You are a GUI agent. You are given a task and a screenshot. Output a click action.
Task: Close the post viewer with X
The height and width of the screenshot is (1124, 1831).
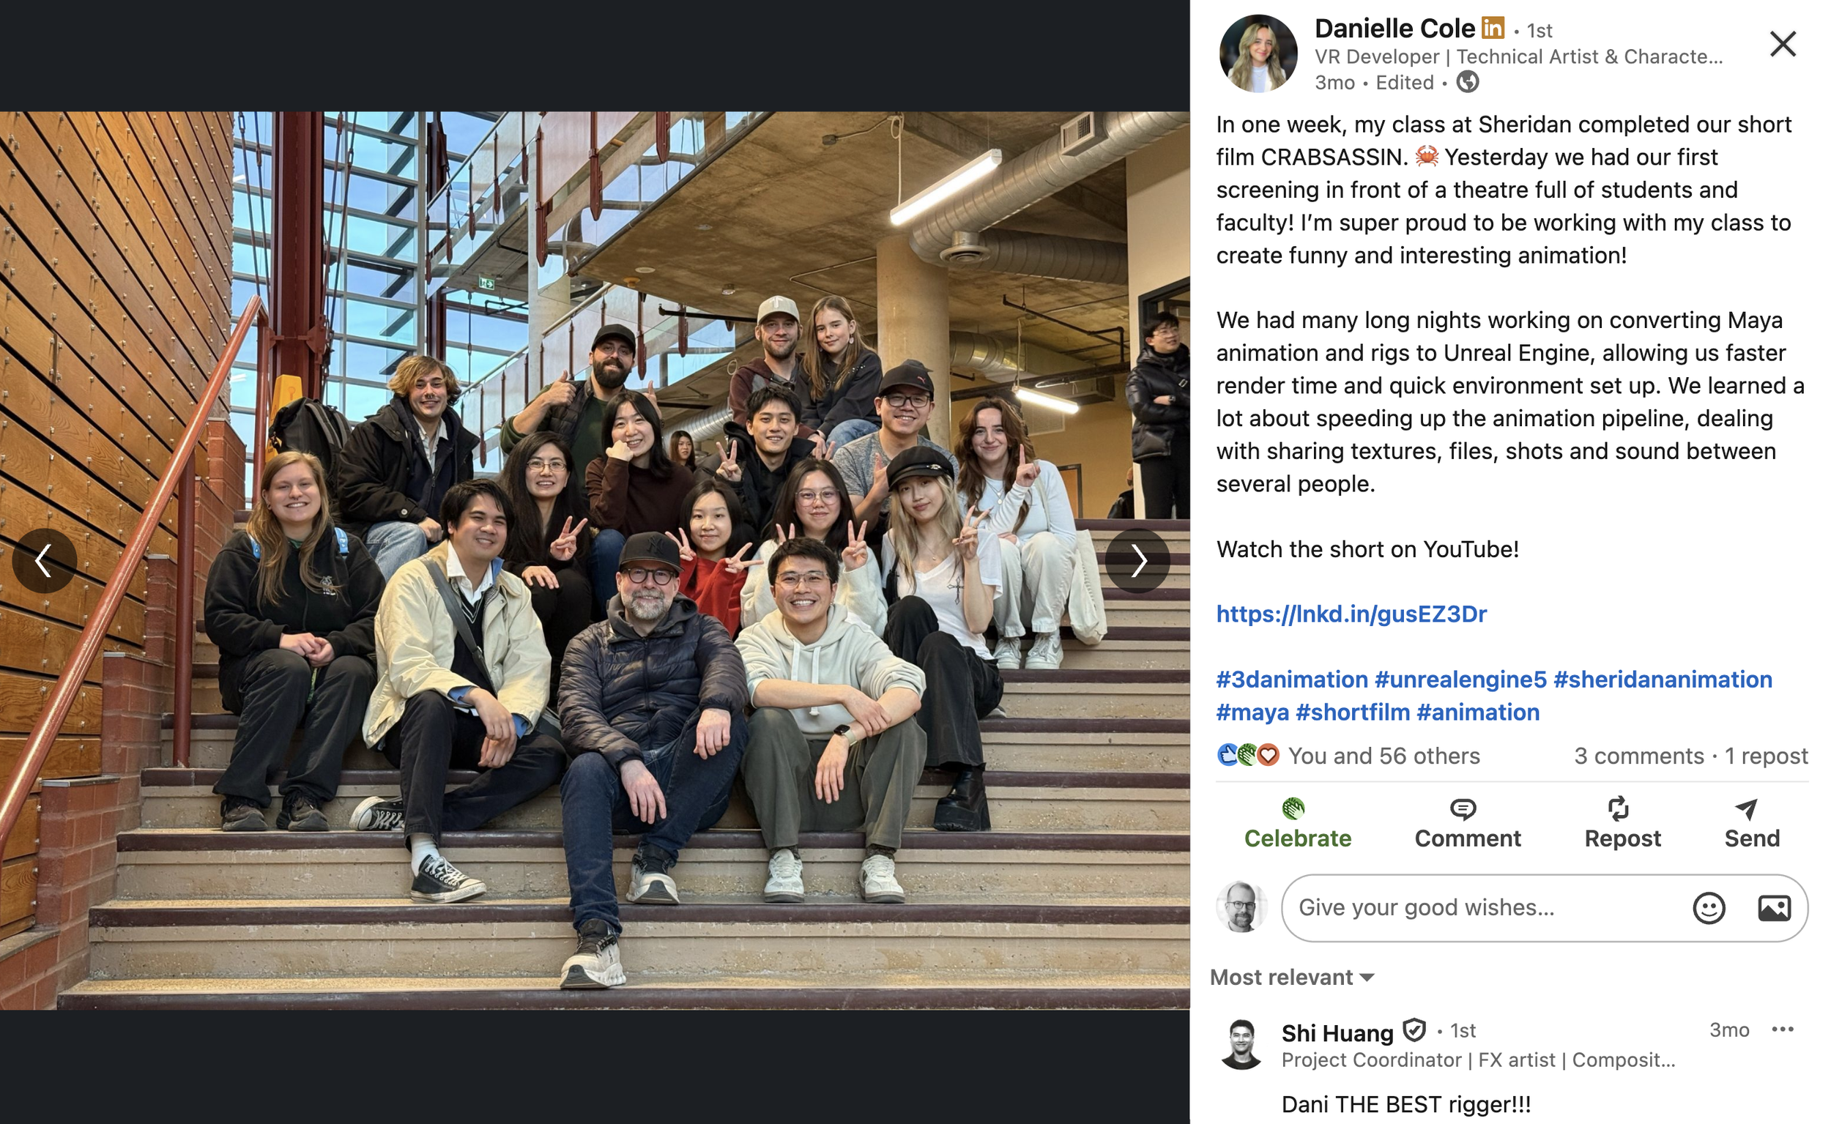click(1783, 44)
